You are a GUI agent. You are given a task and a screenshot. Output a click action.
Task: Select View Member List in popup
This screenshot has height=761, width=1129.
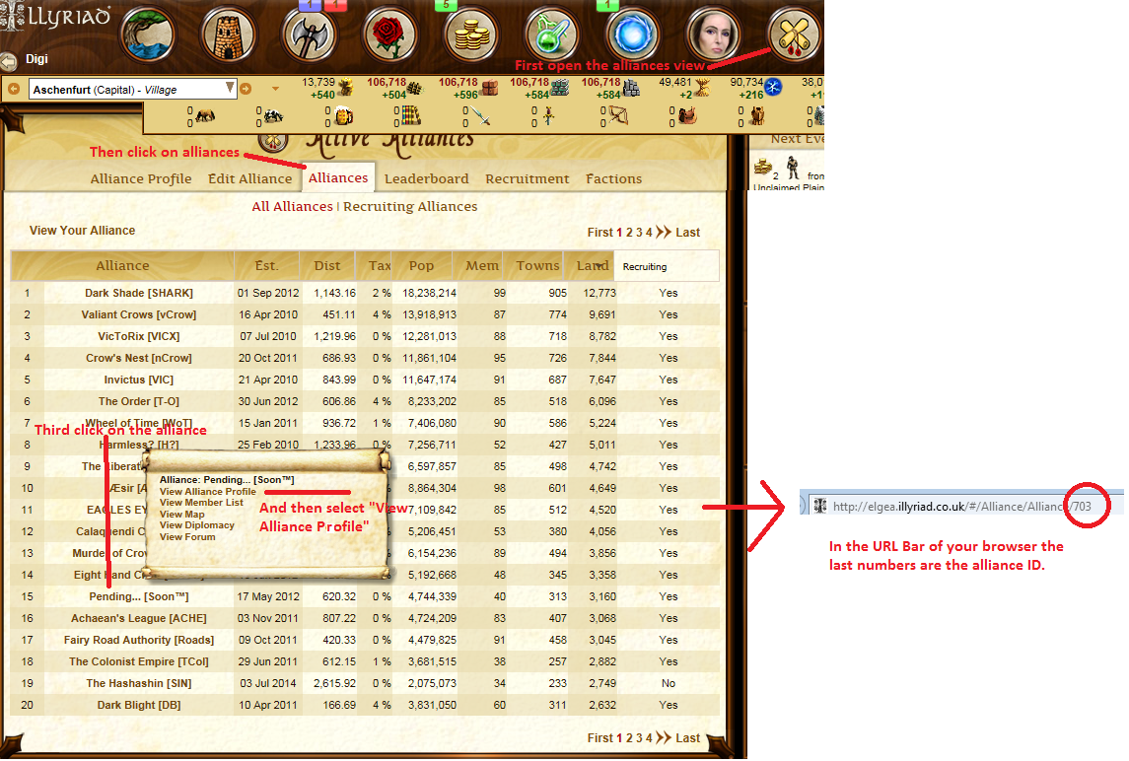point(201,503)
